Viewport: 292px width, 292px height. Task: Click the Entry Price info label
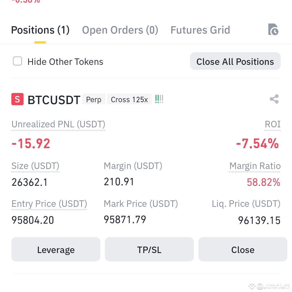(x=49, y=204)
